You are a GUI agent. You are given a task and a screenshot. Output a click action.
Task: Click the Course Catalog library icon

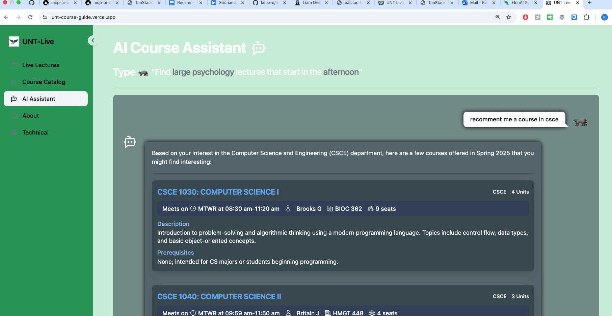tap(14, 82)
